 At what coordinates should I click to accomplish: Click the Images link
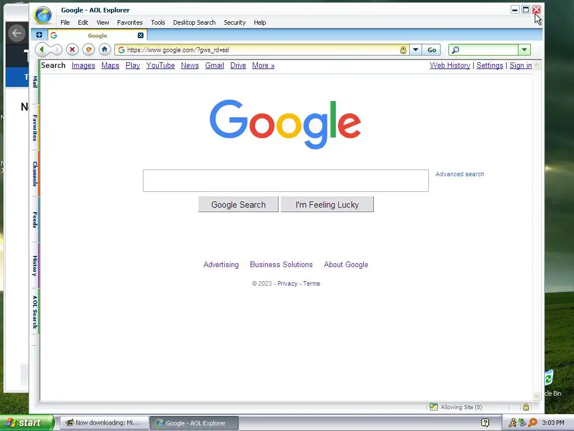[x=83, y=65]
